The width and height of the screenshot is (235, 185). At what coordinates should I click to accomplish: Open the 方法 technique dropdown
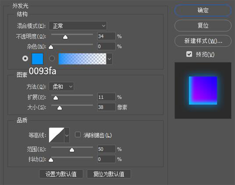pyautogui.click(x=61, y=86)
